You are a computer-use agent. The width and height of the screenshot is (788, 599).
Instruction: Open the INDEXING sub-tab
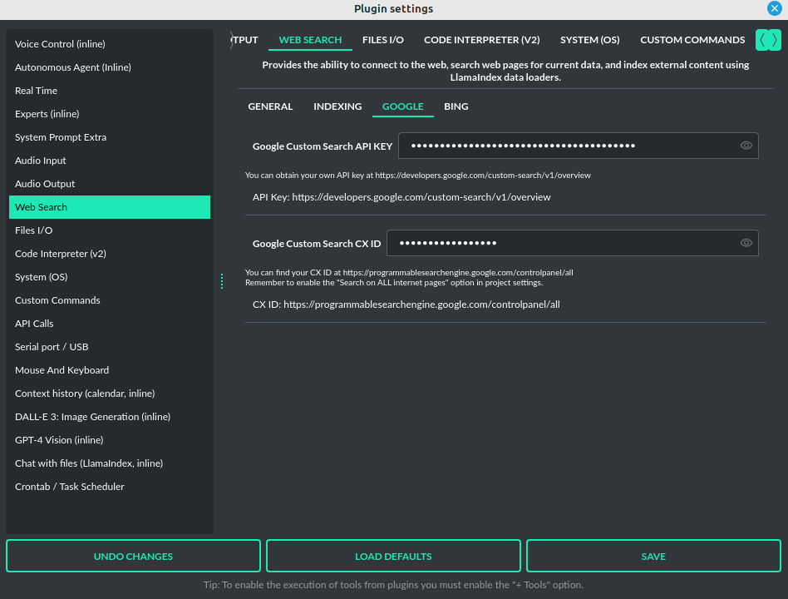(x=337, y=106)
